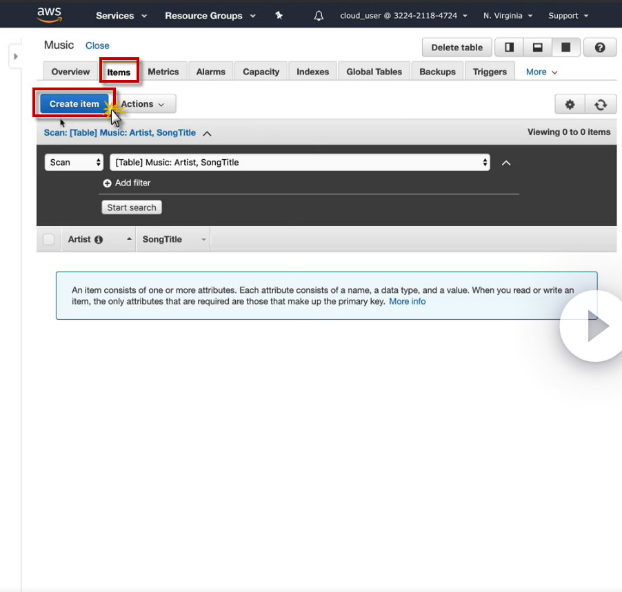622x592 pixels.
Task: Switch to split horizontal panel layout icon
Action: coord(537,48)
